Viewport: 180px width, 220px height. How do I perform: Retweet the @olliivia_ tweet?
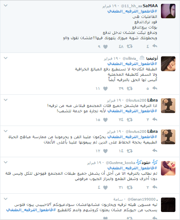pyautogui.click(x=129, y=88)
